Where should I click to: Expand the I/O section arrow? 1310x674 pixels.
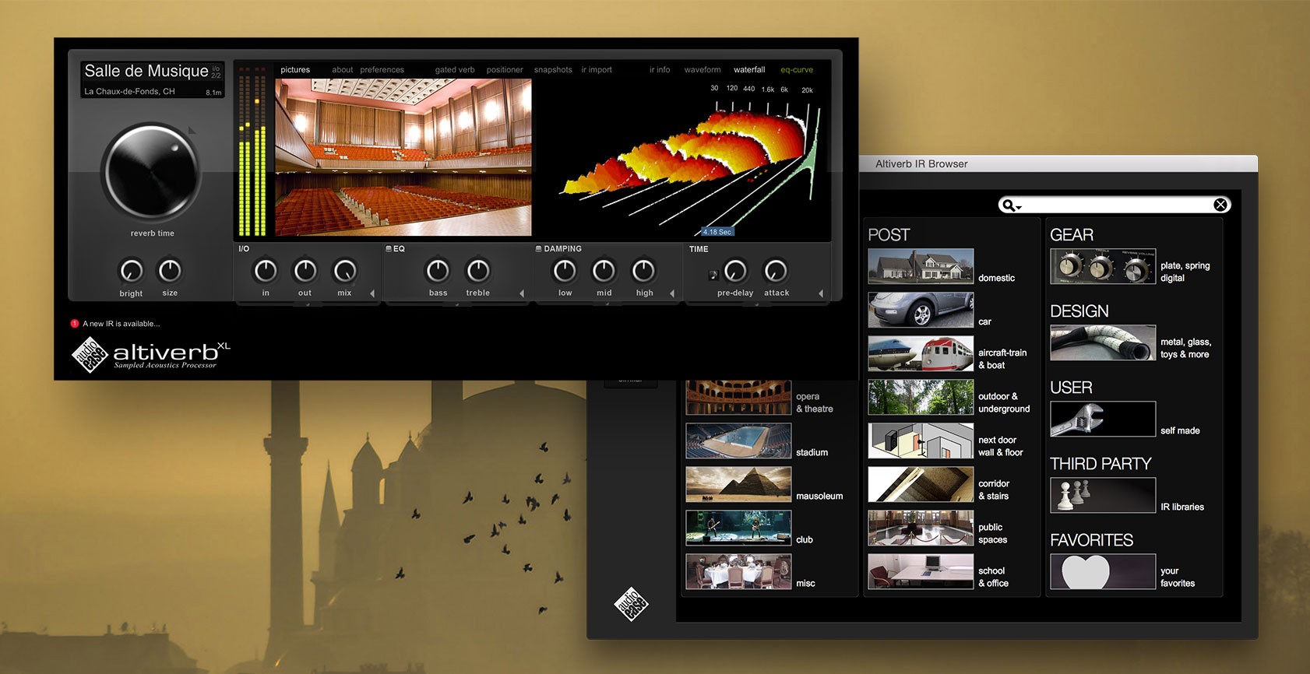(x=372, y=293)
